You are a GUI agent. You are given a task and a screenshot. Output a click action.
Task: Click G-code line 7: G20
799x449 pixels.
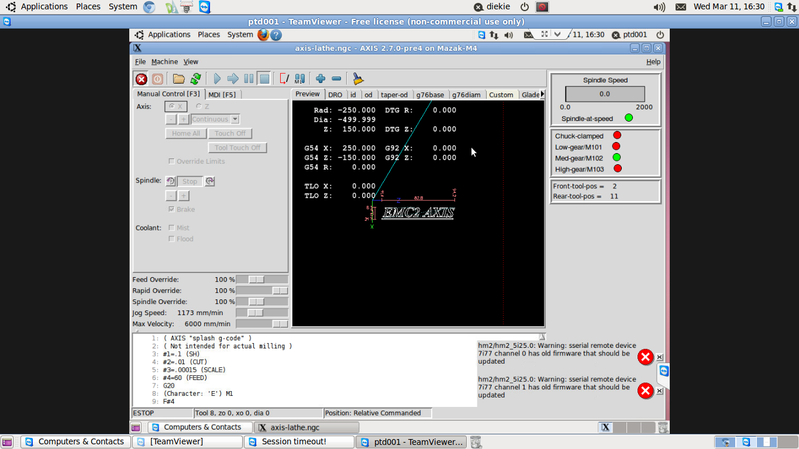(169, 386)
